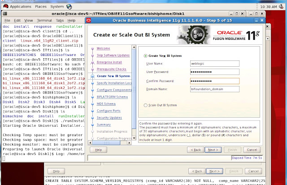Open the terminal Edit menu
This screenshot has height=185, width=287.
[17, 21]
